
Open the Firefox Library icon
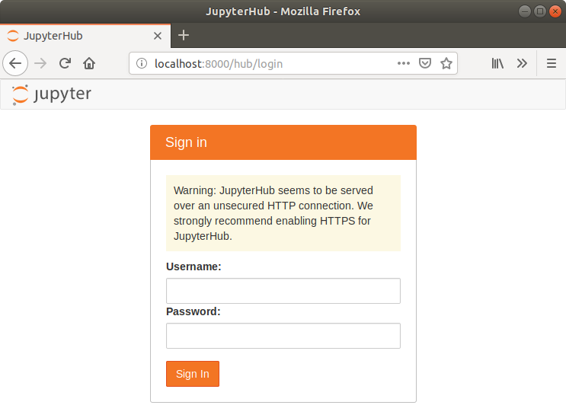497,63
